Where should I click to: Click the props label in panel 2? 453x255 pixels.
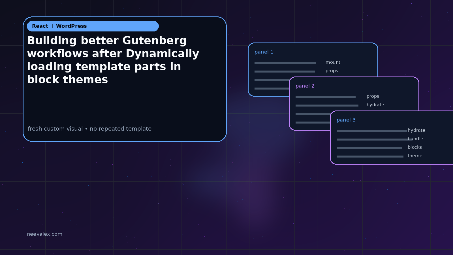[x=373, y=96]
